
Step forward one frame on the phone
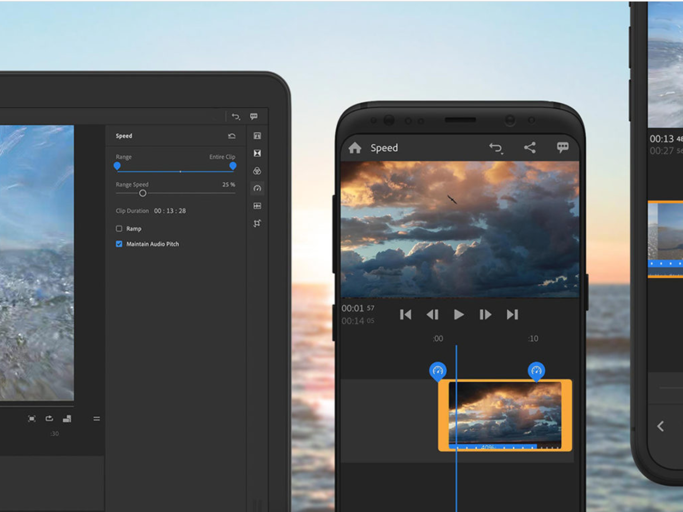[x=485, y=315]
